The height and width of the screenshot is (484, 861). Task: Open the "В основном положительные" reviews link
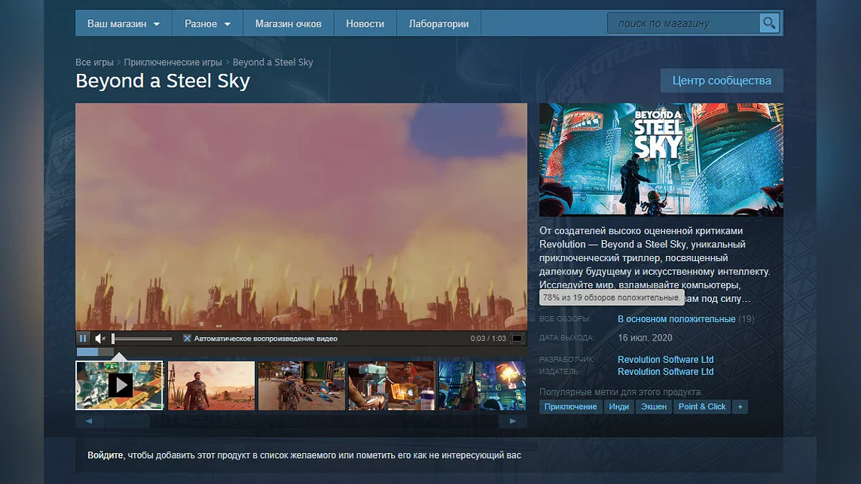677,319
